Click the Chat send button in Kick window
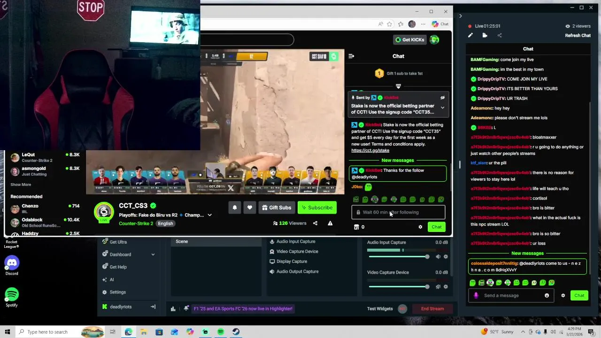This screenshot has width=601, height=338. tap(437, 227)
